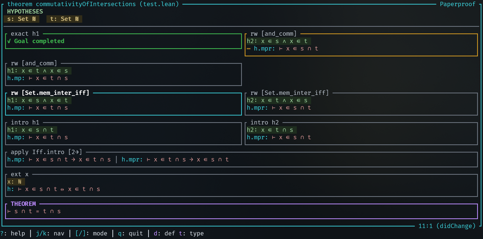This screenshot has height=239, width=483.
Task: Click the green checkmark next to Goal completed
Action: pyautogui.click(x=9, y=41)
